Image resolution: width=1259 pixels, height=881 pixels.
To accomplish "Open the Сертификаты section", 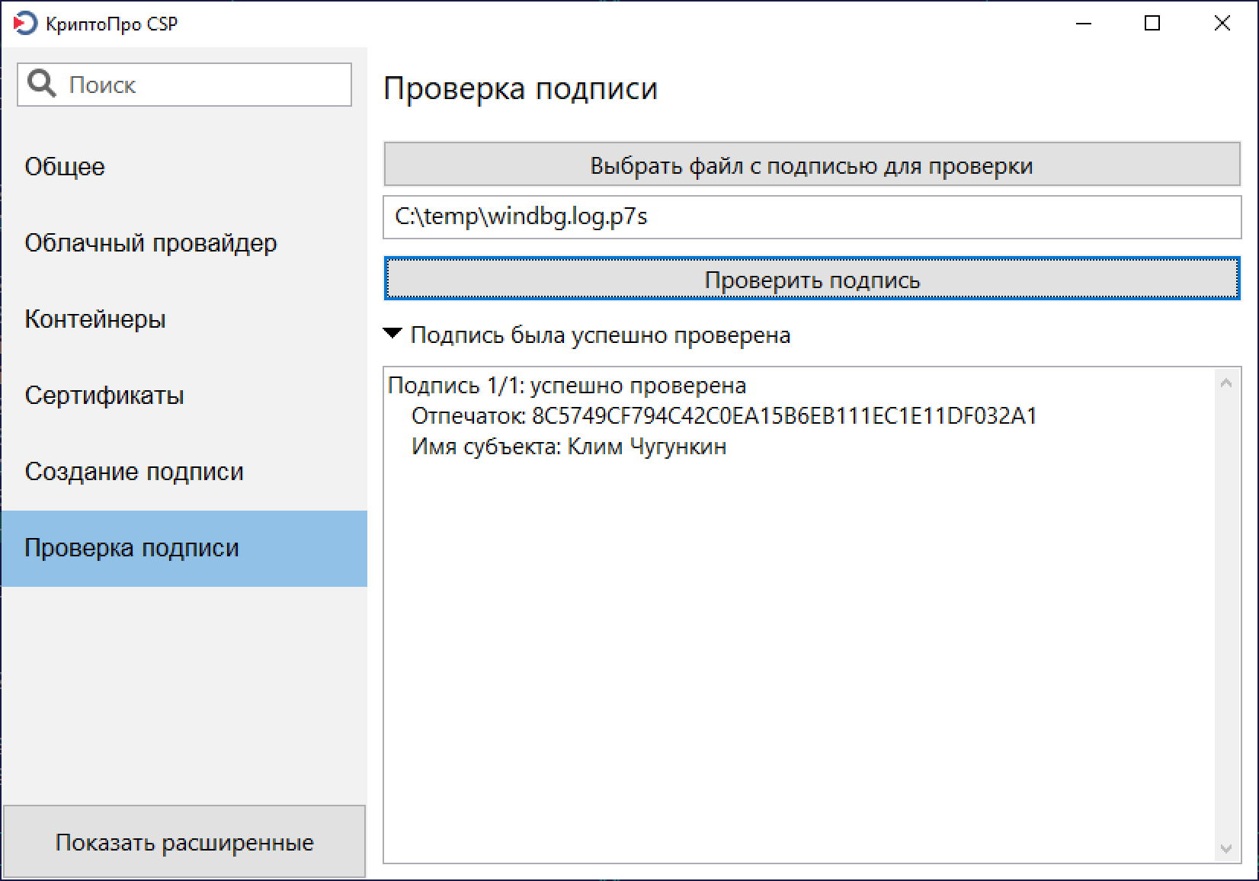I will pyautogui.click(x=104, y=396).
